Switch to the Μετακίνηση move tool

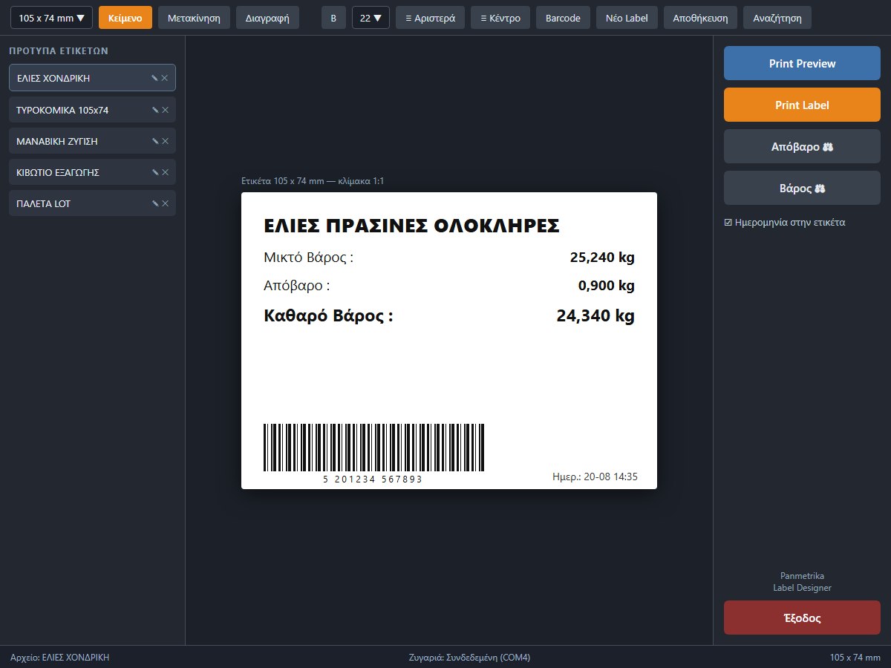[194, 18]
